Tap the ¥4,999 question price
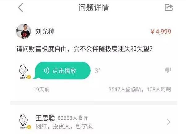The height and width of the screenshot is (134, 186). click(x=161, y=32)
